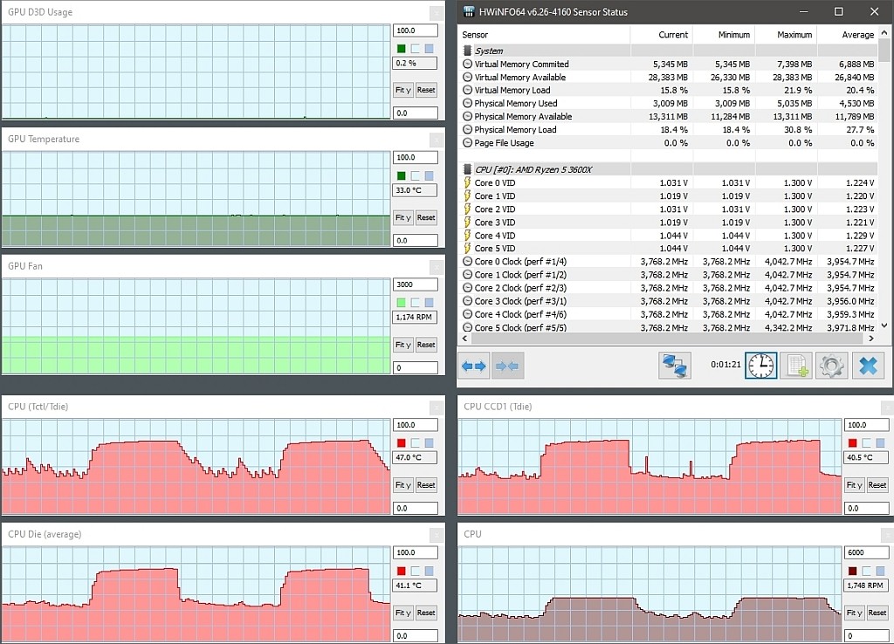Click Fit y in GPU Temperature graph

403,217
